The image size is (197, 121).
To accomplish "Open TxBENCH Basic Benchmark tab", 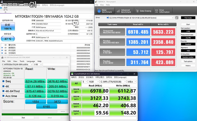I will 105,11.
